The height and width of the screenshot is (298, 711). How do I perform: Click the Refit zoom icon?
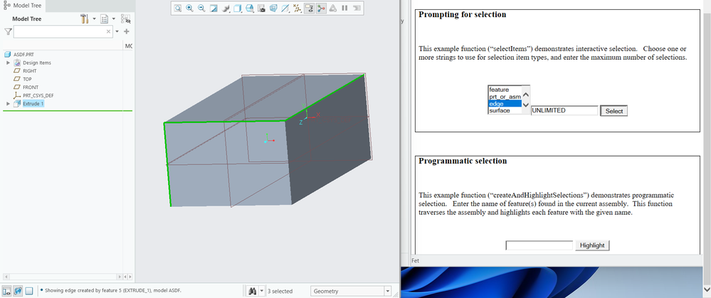(x=178, y=9)
